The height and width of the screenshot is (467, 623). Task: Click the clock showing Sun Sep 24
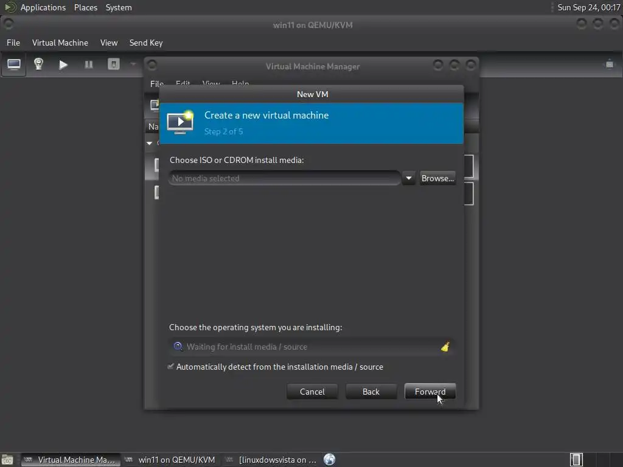pyautogui.click(x=588, y=7)
